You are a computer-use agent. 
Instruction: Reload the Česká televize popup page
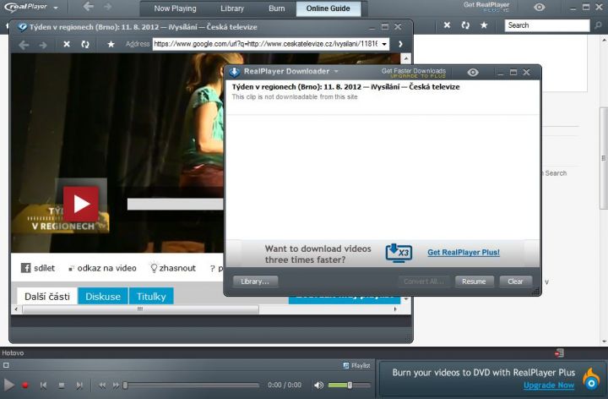85,44
